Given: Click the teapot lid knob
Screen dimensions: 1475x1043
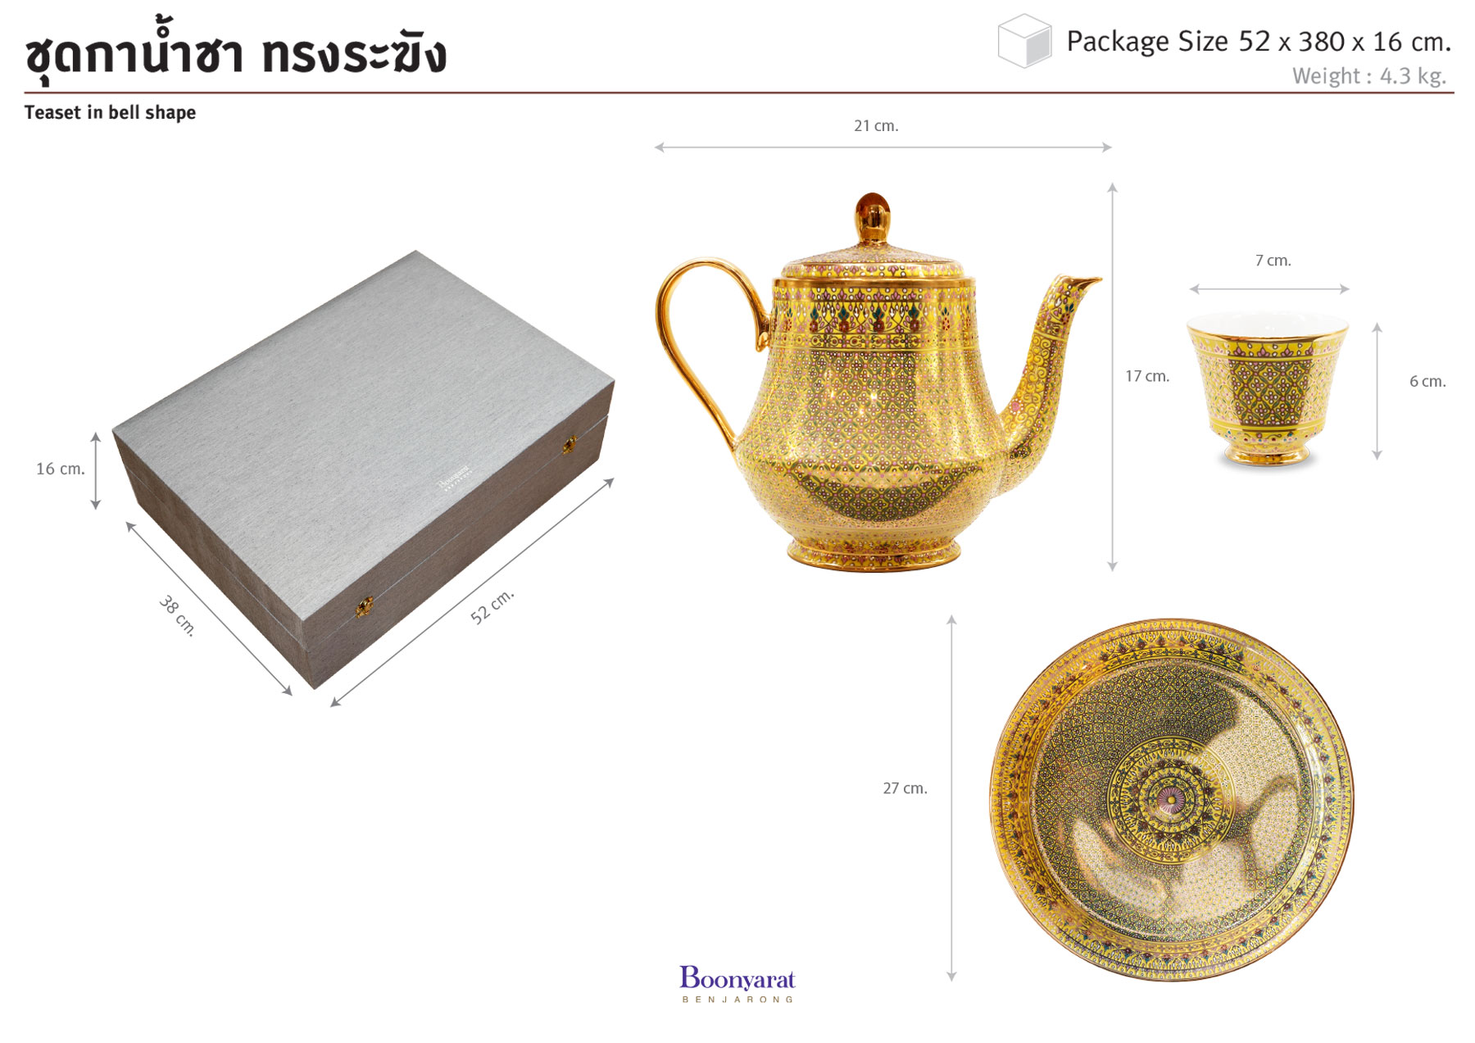Looking at the screenshot, I should click(x=873, y=216).
